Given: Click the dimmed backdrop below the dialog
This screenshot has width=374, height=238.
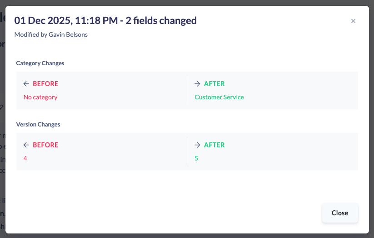Looking at the screenshot, I should [x=182, y=236].
